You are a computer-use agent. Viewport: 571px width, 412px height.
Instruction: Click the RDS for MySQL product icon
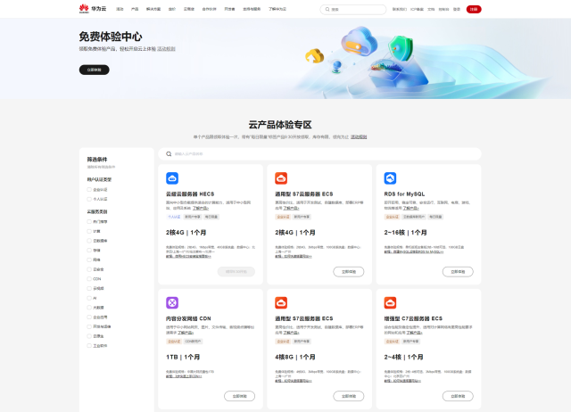point(390,179)
